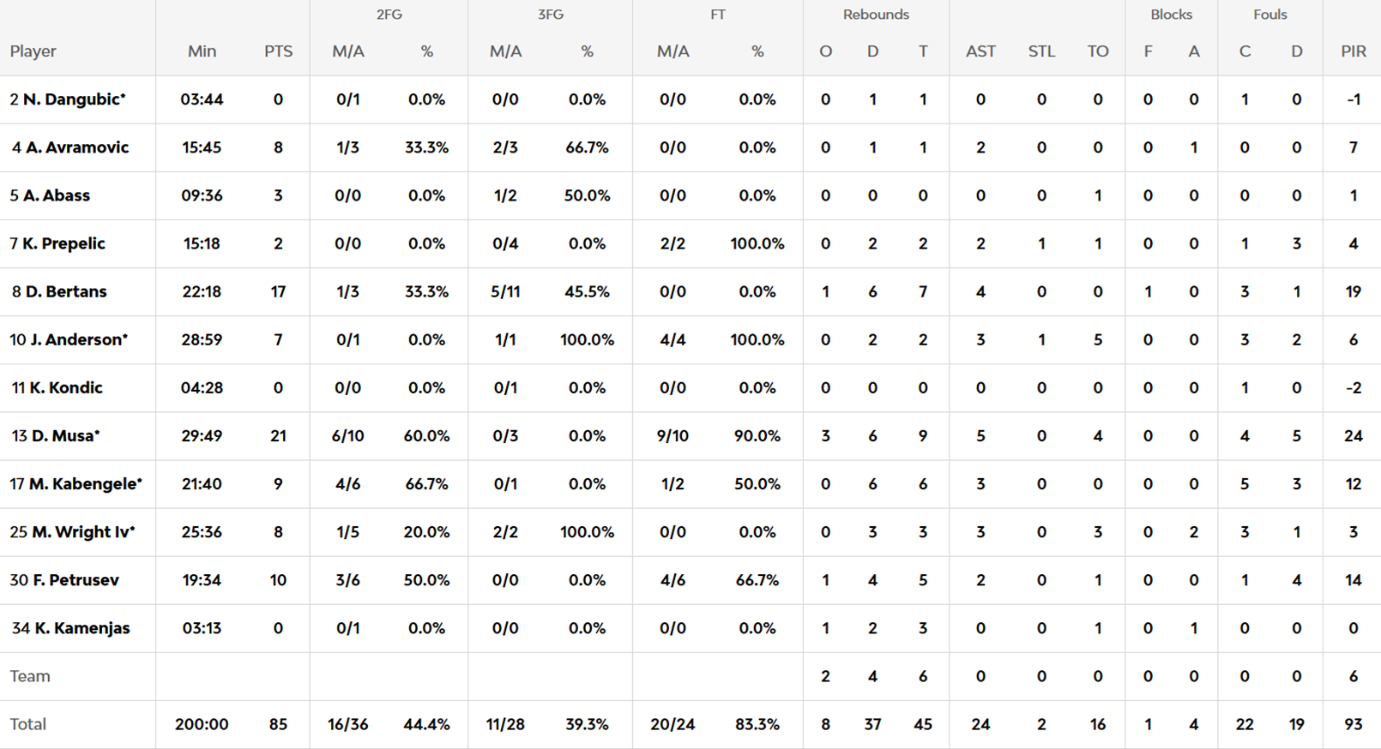Click M. Kabengele player name

tap(85, 483)
